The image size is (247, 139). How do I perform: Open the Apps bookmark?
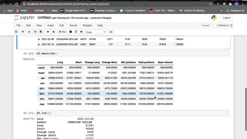(x=8, y=10)
